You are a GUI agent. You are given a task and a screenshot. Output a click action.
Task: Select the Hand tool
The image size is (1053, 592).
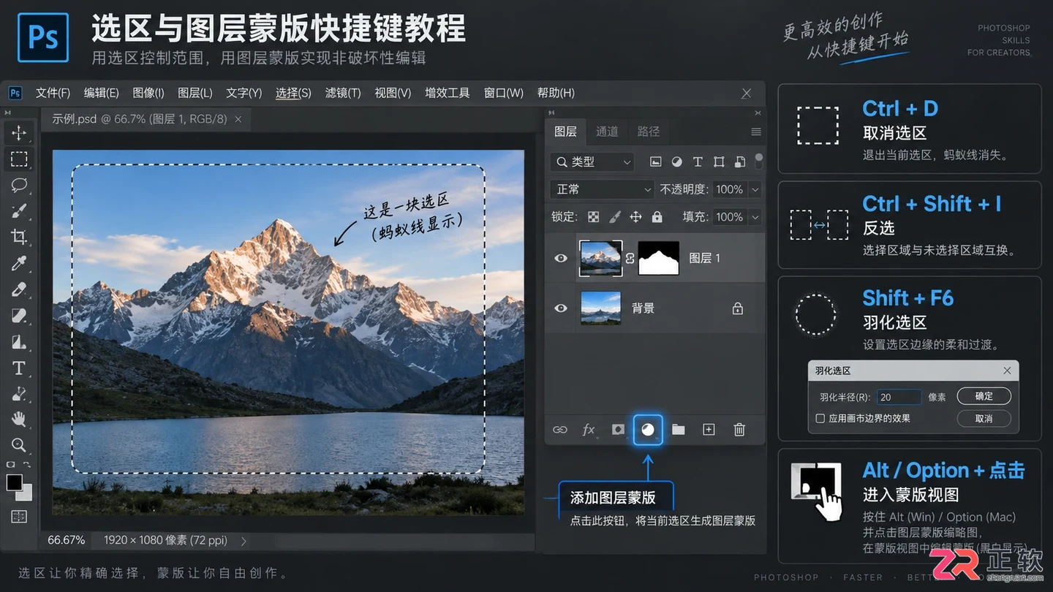click(19, 419)
